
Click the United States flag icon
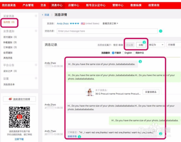(x=83, y=23)
